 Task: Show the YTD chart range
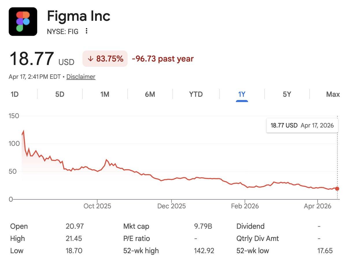[196, 94]
